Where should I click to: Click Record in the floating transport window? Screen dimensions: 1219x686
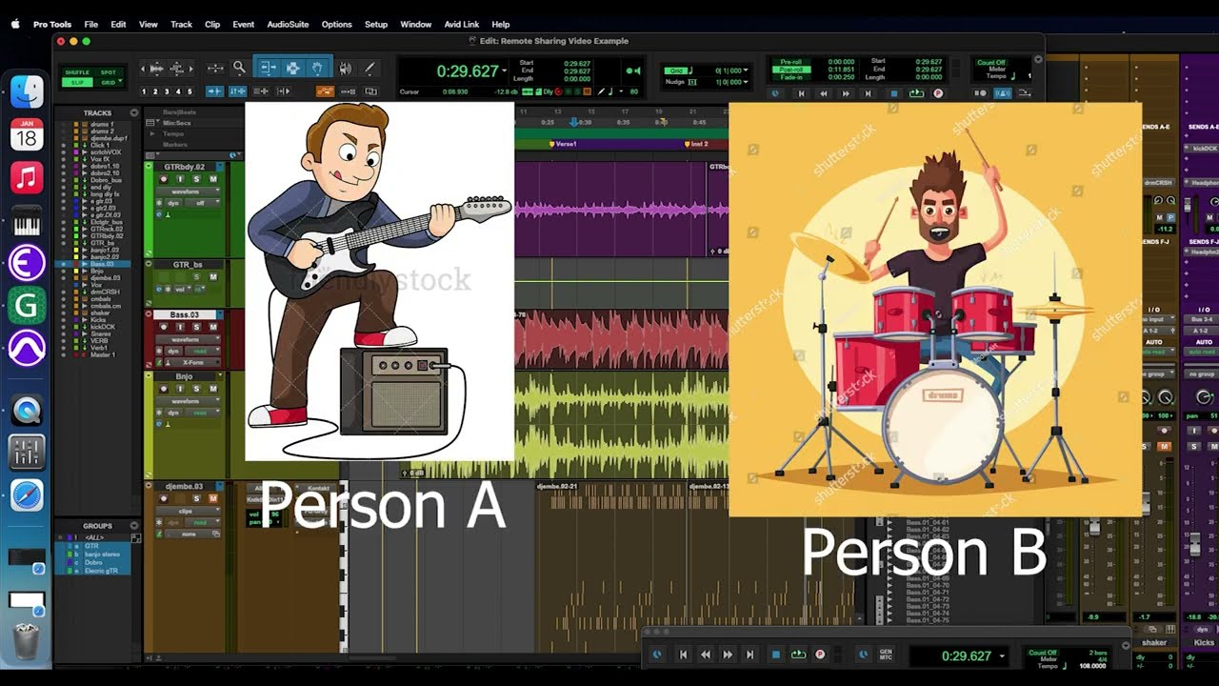pyautogui.click(x=820, y=655)
